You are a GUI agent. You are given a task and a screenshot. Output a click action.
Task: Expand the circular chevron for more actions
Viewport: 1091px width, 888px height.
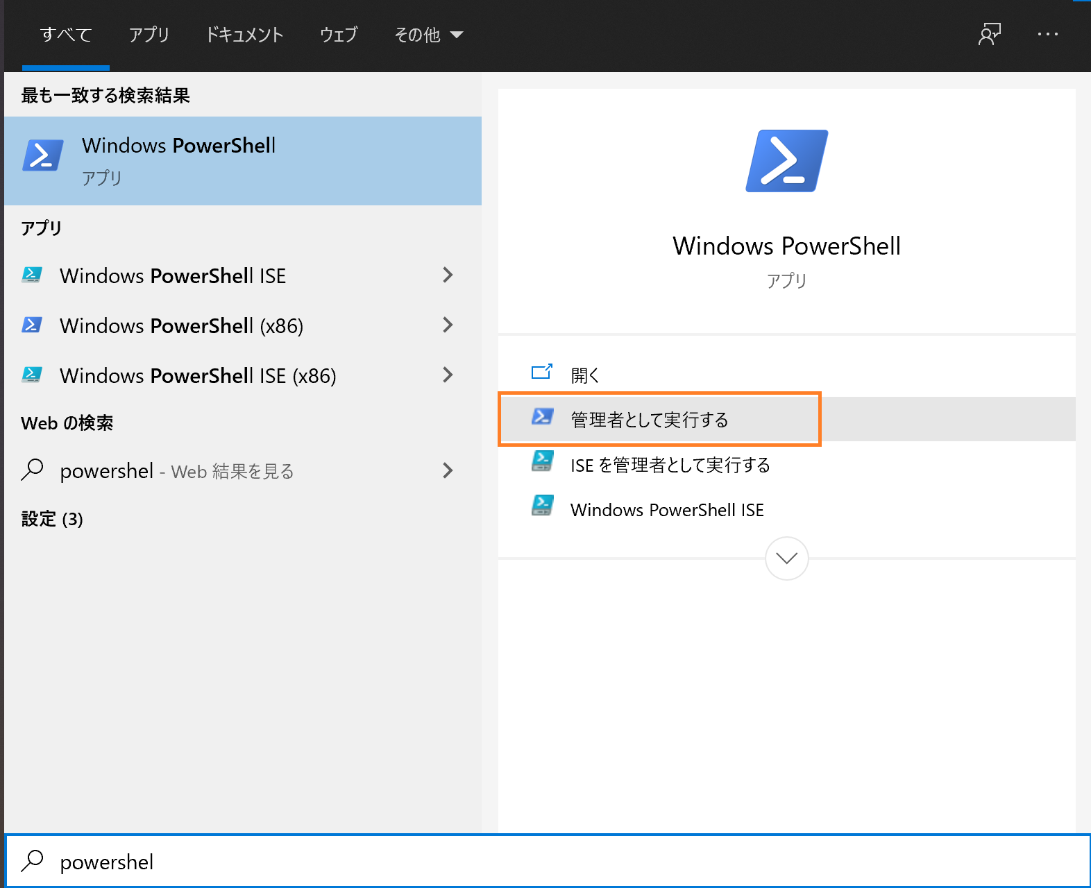(x=786, y=558)
